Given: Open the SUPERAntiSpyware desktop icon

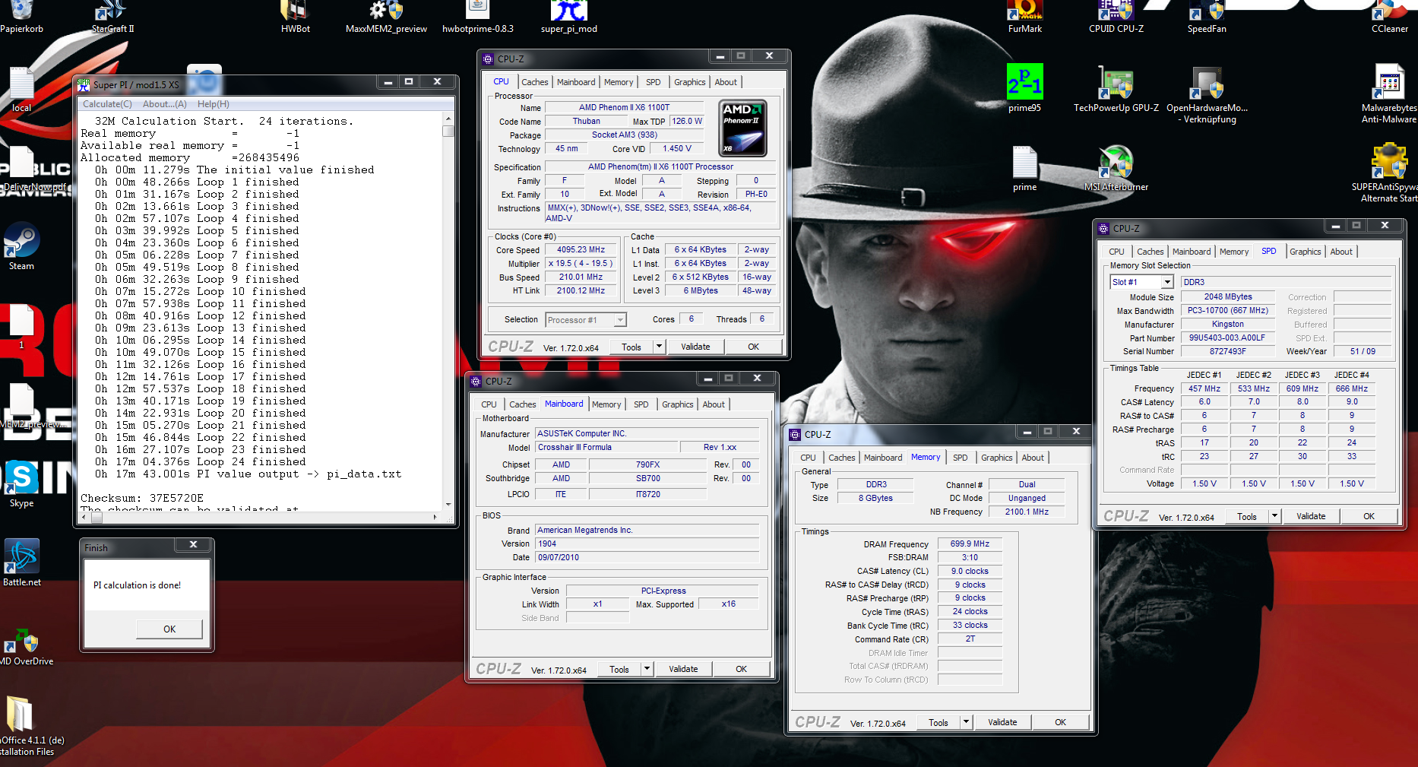Looking at the screenshot, I should pyautogui.click(x=1389, y=173).
